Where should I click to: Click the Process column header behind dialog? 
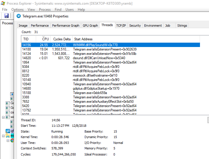pos(7,23)
